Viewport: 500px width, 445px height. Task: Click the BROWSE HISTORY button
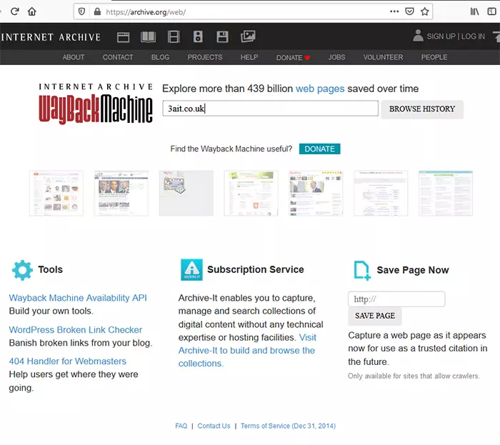point(422,109)
